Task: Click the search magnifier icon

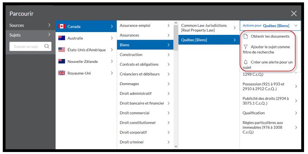Action: [x=47, y=46]
